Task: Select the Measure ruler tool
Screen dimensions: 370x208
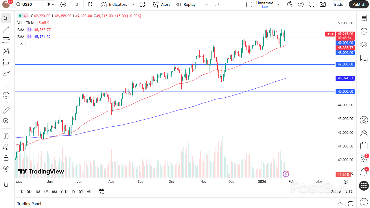Action: pos(6,110)
